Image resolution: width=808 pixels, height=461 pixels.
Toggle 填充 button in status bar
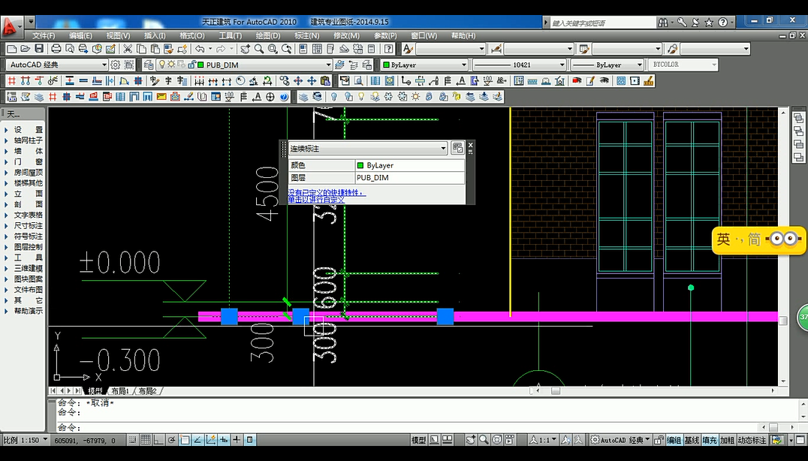710,440
